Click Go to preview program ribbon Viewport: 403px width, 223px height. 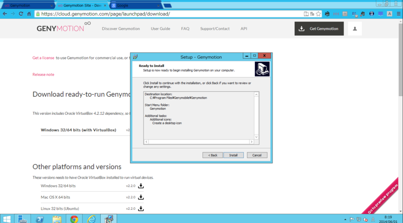point(383,199)
